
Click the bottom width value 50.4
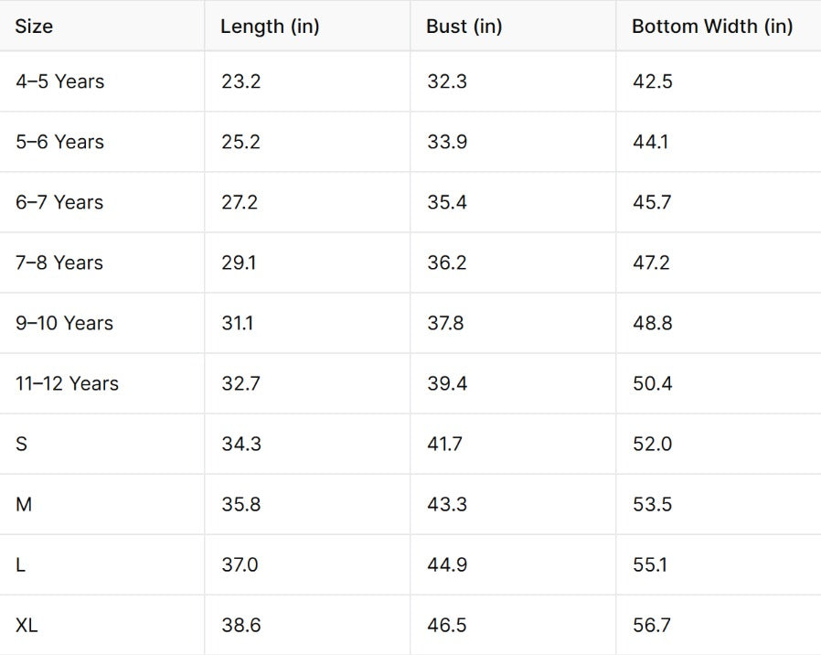[x=652, y=383]
